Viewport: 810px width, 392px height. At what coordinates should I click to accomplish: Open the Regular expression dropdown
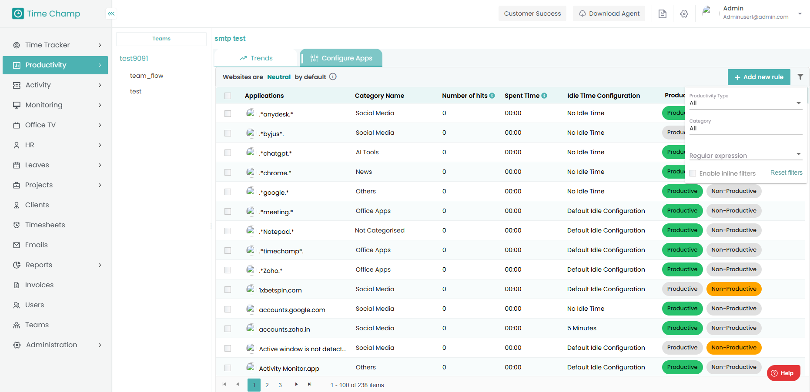click(x=745, y=155)
